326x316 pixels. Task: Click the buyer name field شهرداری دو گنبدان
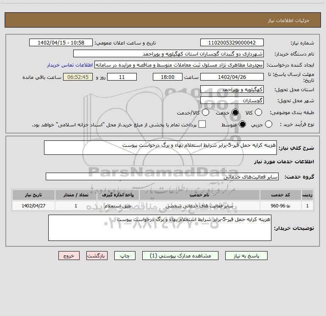pyautogui.click(x=169, y=54)
